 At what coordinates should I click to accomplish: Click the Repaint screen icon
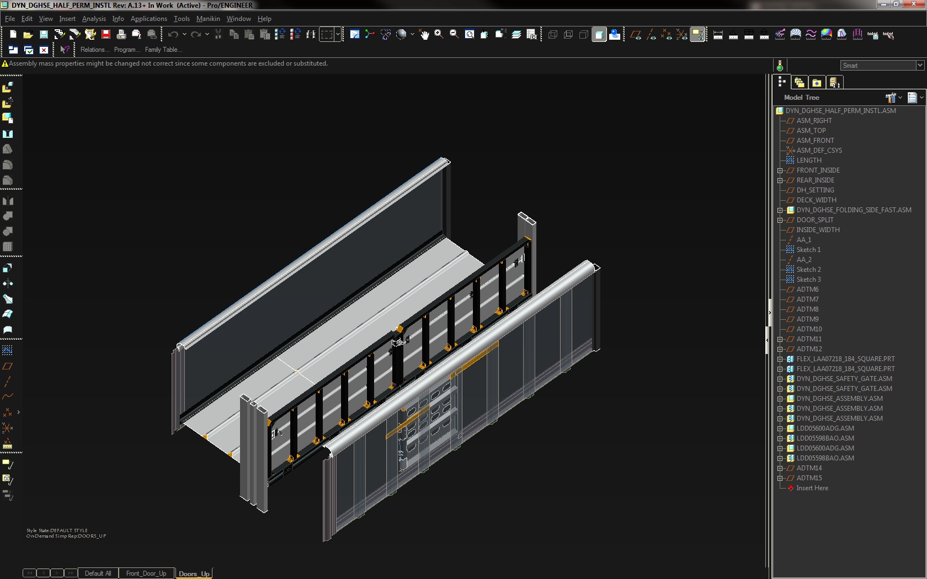[x=355, y=34]
